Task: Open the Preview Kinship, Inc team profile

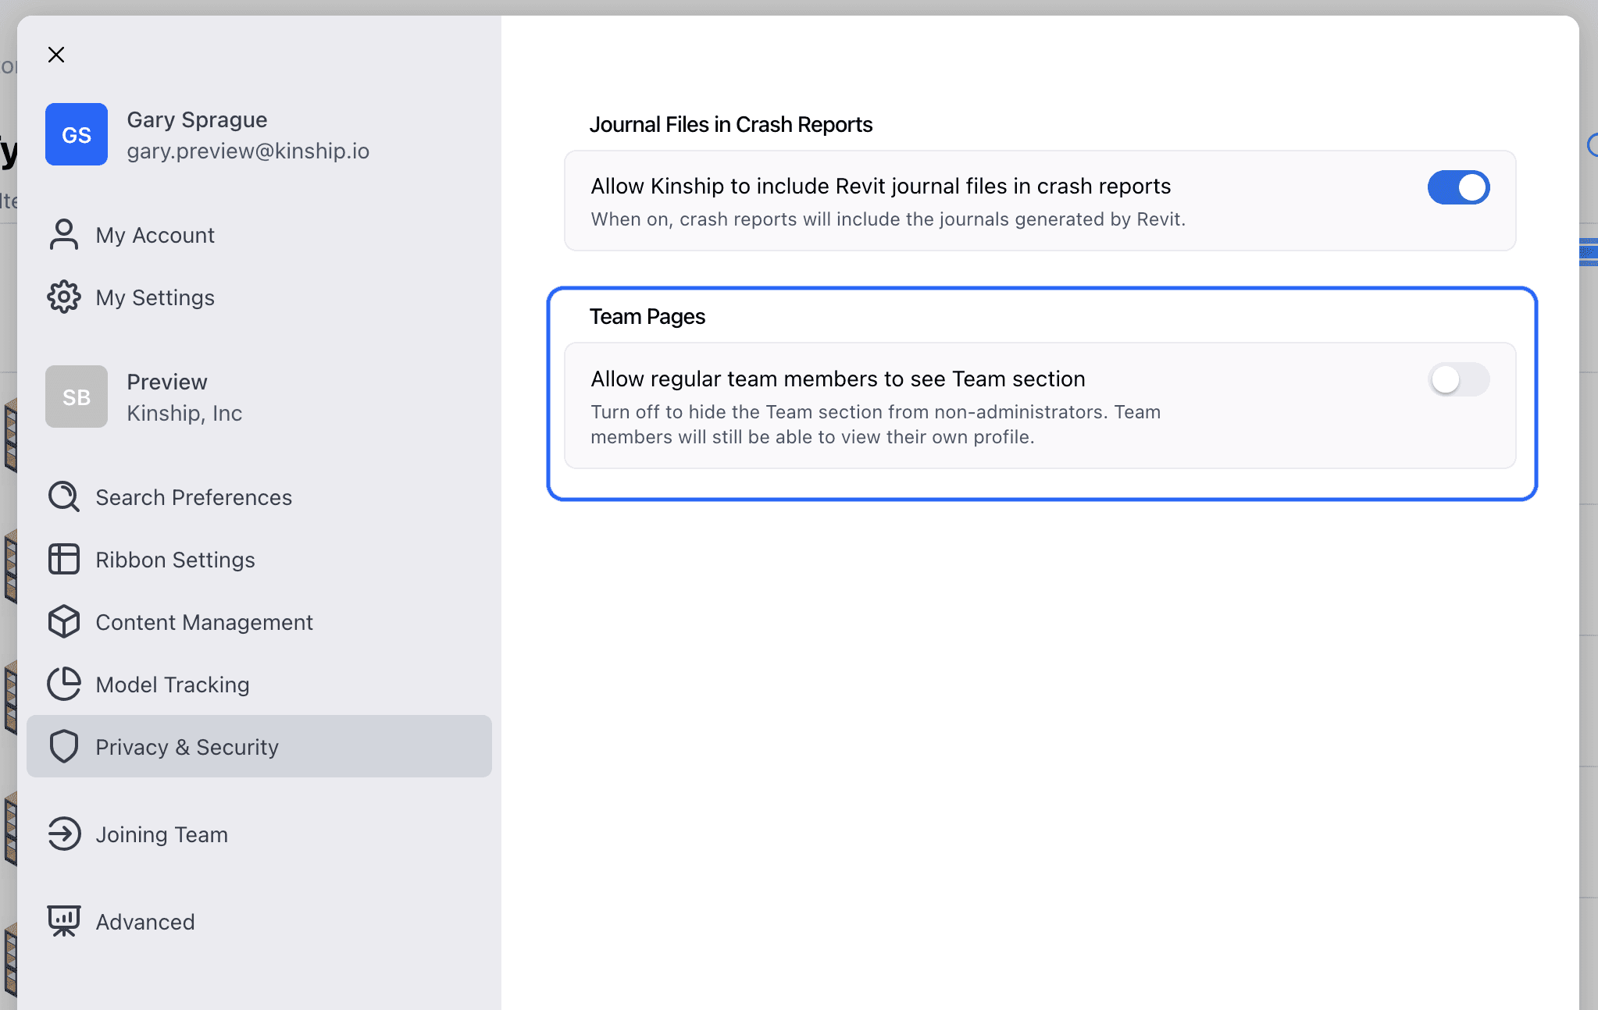Action: click(x=184, y=397)
